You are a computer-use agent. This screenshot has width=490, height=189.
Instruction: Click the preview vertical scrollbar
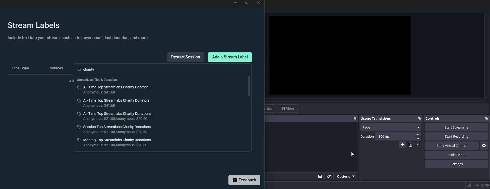pos(486,55)
